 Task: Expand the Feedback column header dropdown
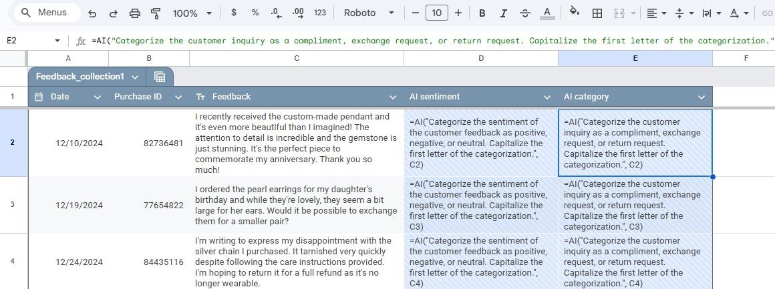[x=393, y=97]
